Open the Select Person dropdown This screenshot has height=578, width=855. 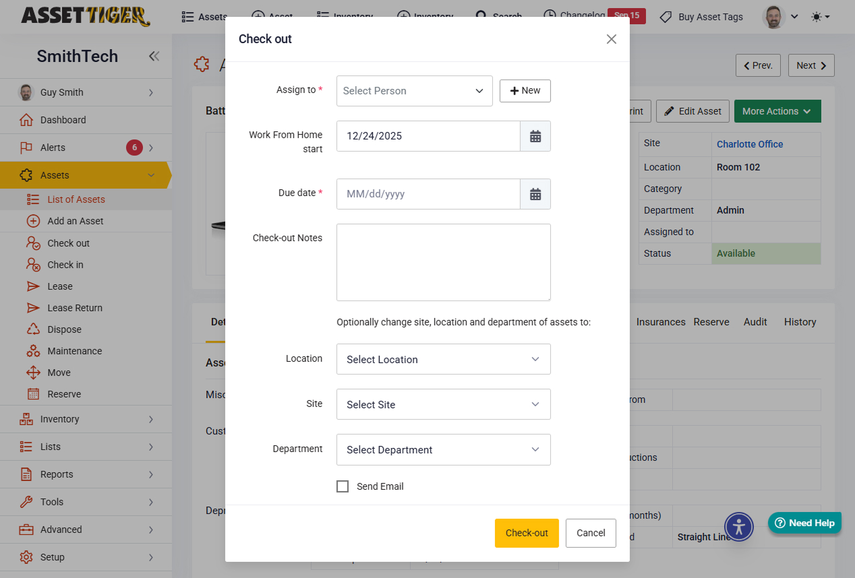point(414,91)
